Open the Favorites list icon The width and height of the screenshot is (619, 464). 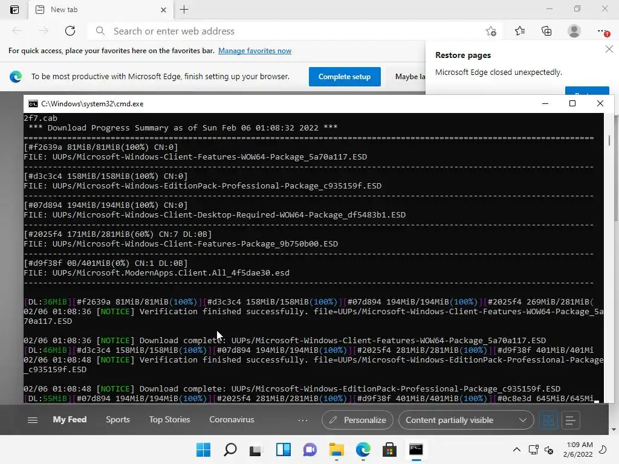point(520,31)
